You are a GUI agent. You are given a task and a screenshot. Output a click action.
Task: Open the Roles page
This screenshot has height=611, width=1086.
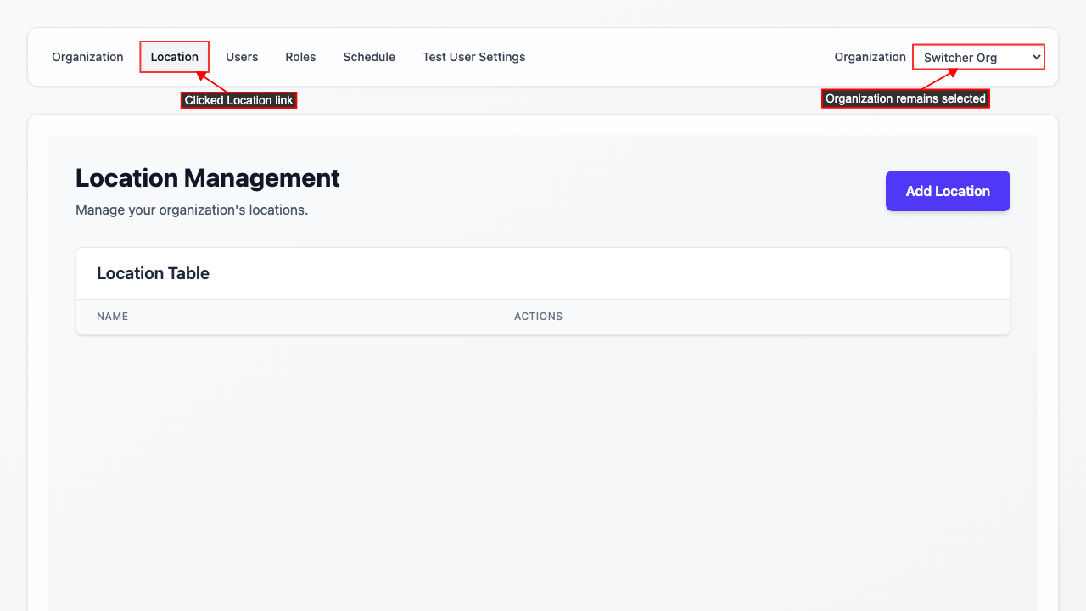coord(300,57)
